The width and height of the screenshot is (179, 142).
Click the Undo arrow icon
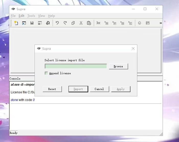57,23
